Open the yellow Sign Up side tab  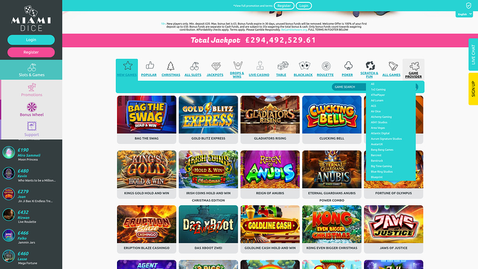tap(473, 89)
